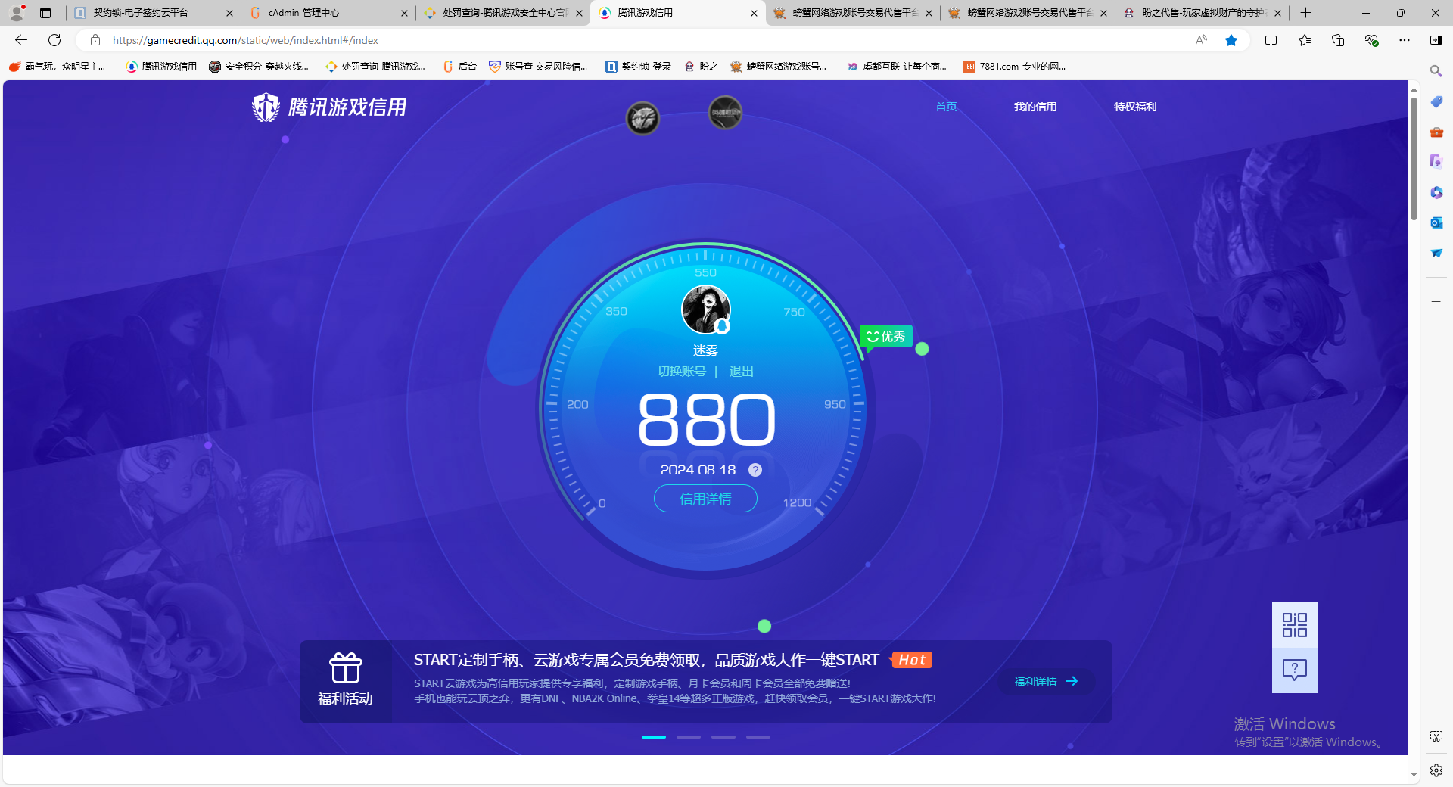The image size is (1453, 787).
Task: Click the green 优秀 rating badge
Action: 885,336
